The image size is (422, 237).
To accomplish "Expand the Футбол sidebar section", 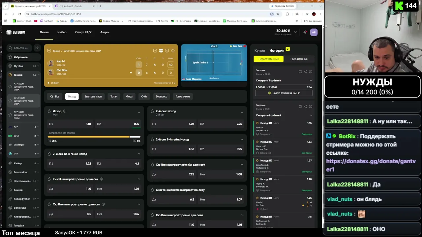I will [x=38, y=66].
